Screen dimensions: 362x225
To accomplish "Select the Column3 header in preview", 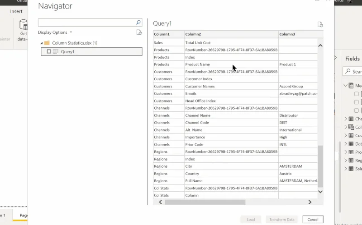I will pos(301,34).
